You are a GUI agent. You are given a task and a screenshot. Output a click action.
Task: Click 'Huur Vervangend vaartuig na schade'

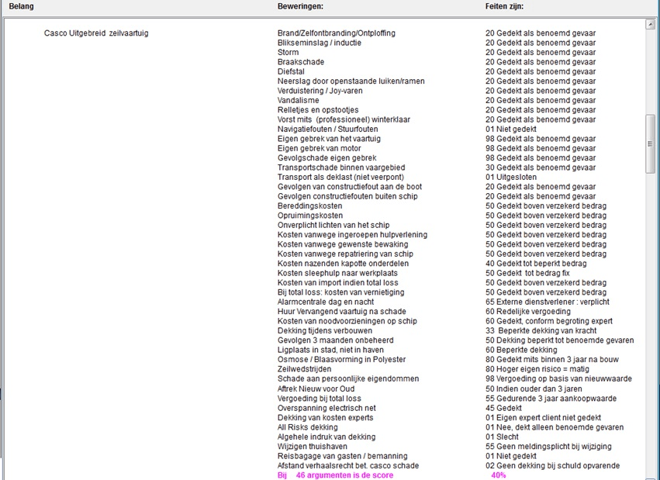pos(342,312)
